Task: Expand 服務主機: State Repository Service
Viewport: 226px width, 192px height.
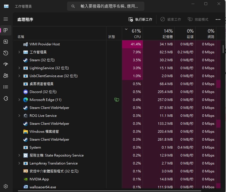Action: click(19, 155)
